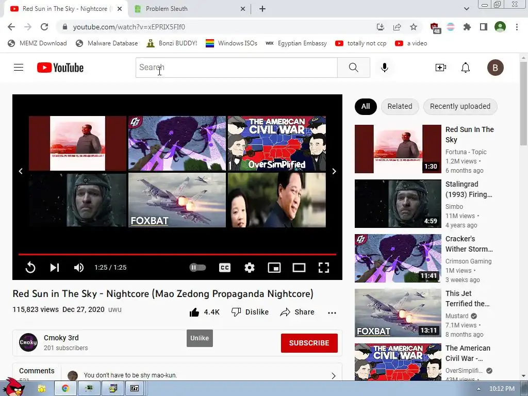Toggle theater mode
Viewport: 528px width, 396px height.
299,268
